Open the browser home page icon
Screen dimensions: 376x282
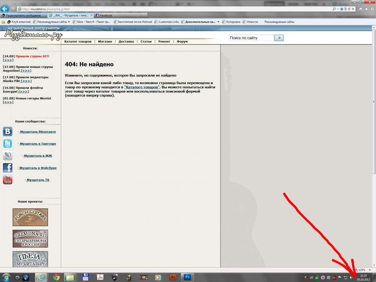point(360,9)
